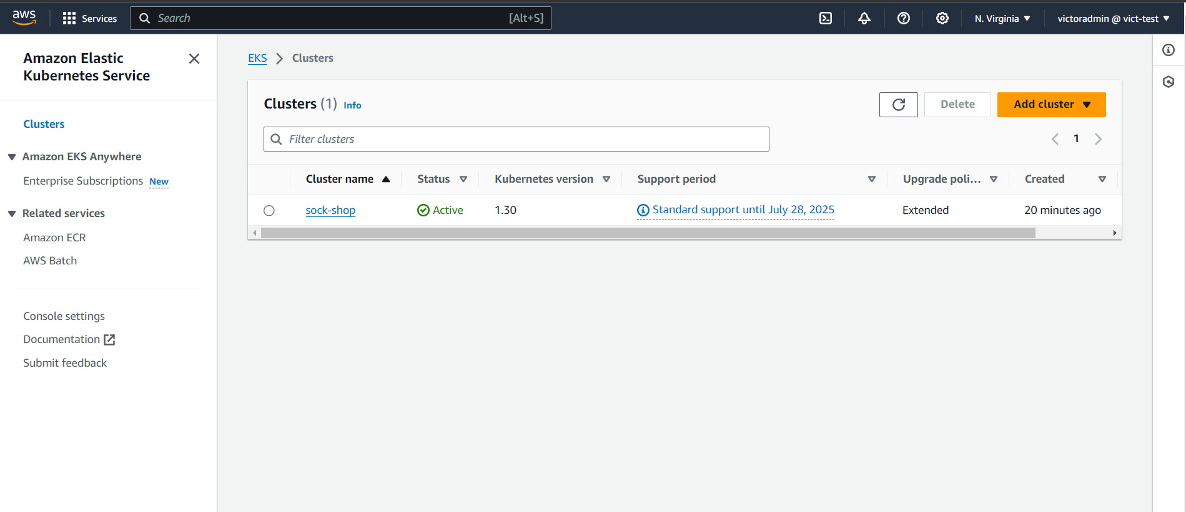Open Amazon ECR in sidebar
This screenshot has width=1186, height=512.
tap(54, 238)
